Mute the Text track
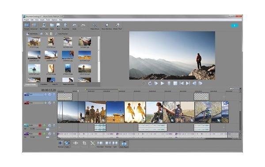Screen dimensions: 265x167 click(49, 95)
